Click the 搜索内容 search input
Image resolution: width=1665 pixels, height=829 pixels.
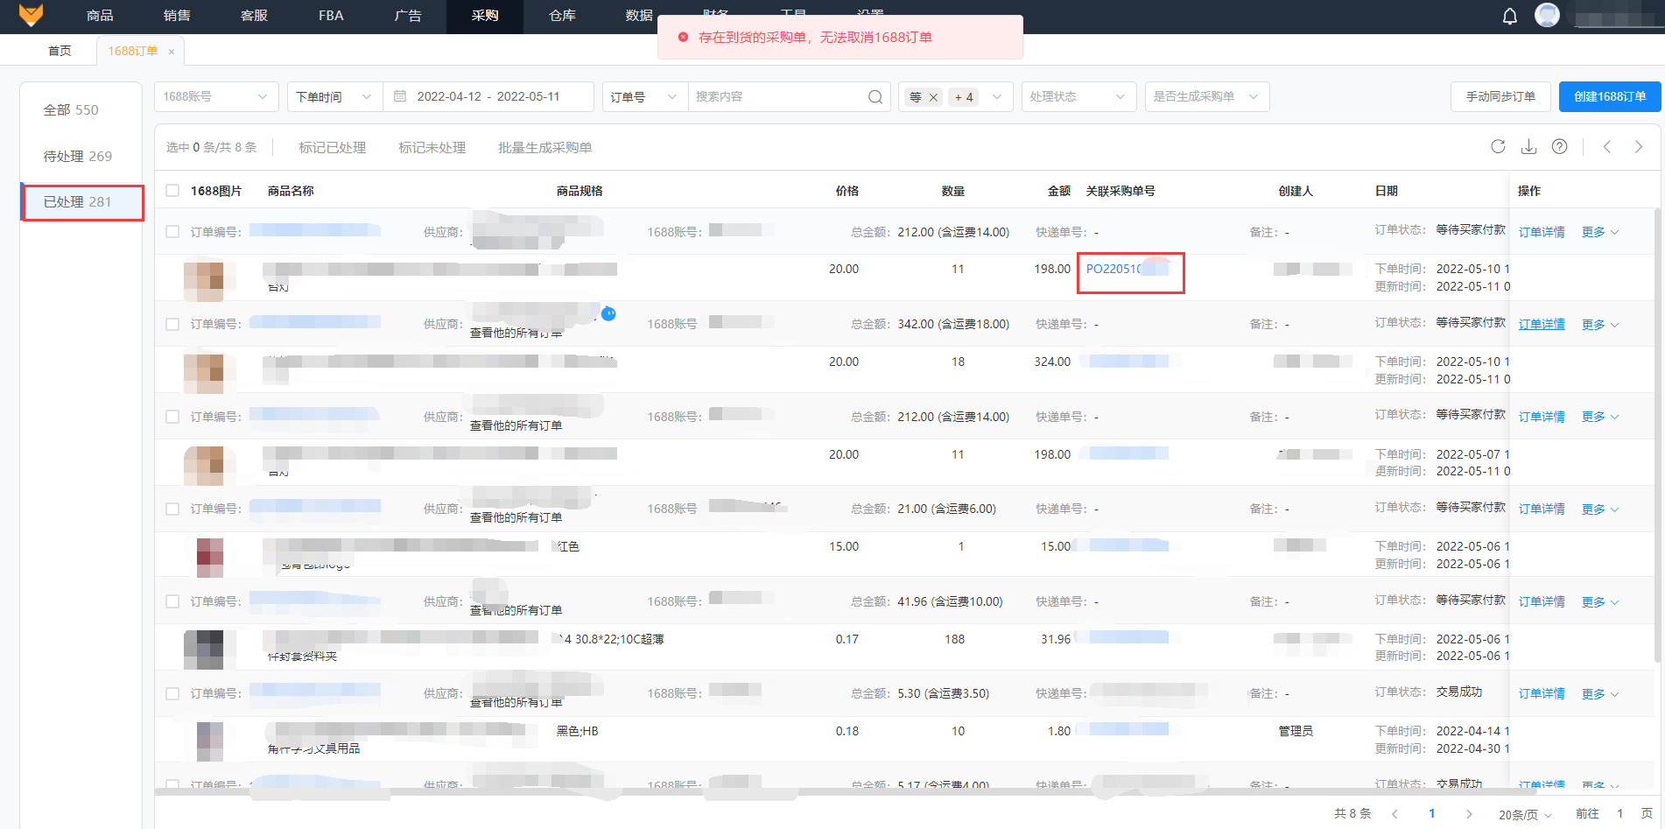coord(777,96)
